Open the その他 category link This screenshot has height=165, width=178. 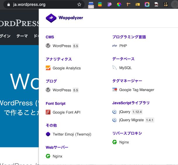51,125
